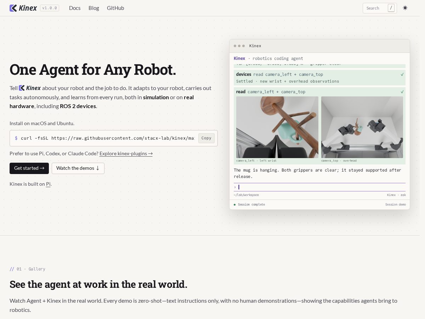Viewport: 425px width, 319px height.
Task: Copy the curl install command
Action: pyautogui.click(x=206, y=138)
